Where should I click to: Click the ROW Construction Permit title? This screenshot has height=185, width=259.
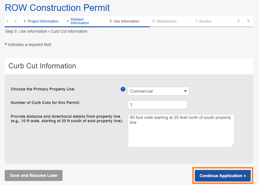[x=57, y=8]
